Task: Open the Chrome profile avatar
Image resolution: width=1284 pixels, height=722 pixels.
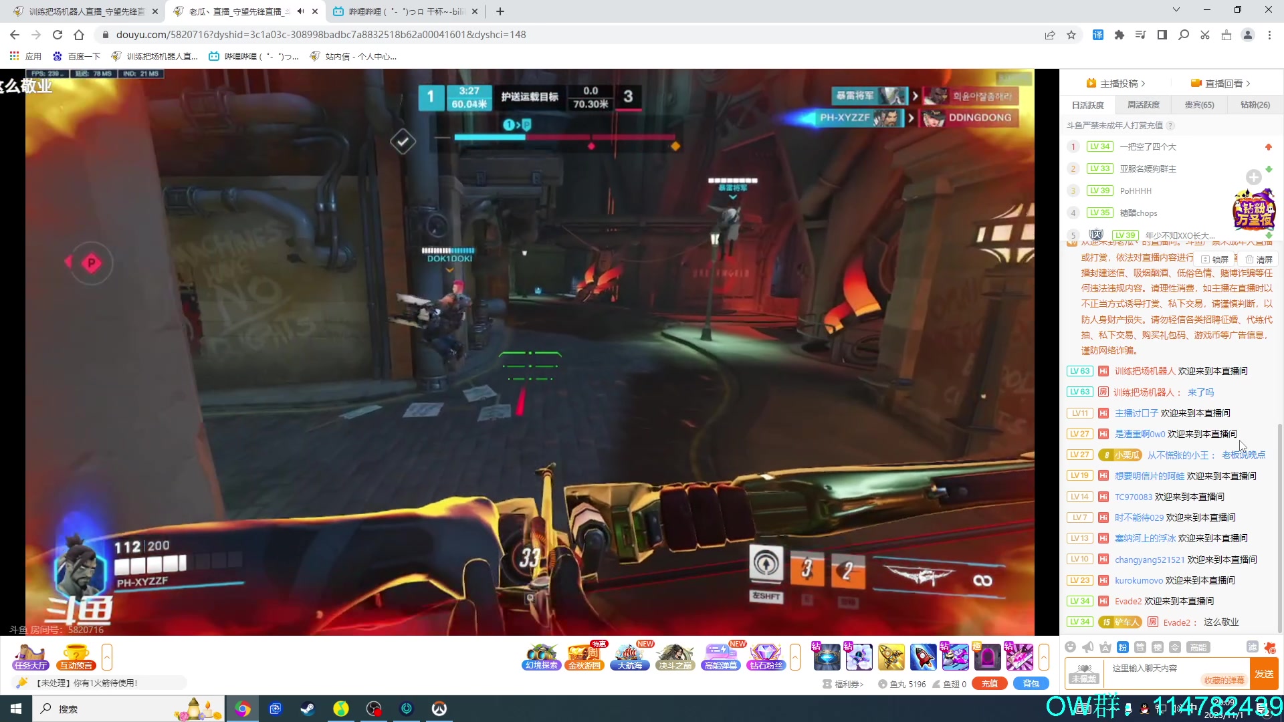Action: [x=1248, y=35]
